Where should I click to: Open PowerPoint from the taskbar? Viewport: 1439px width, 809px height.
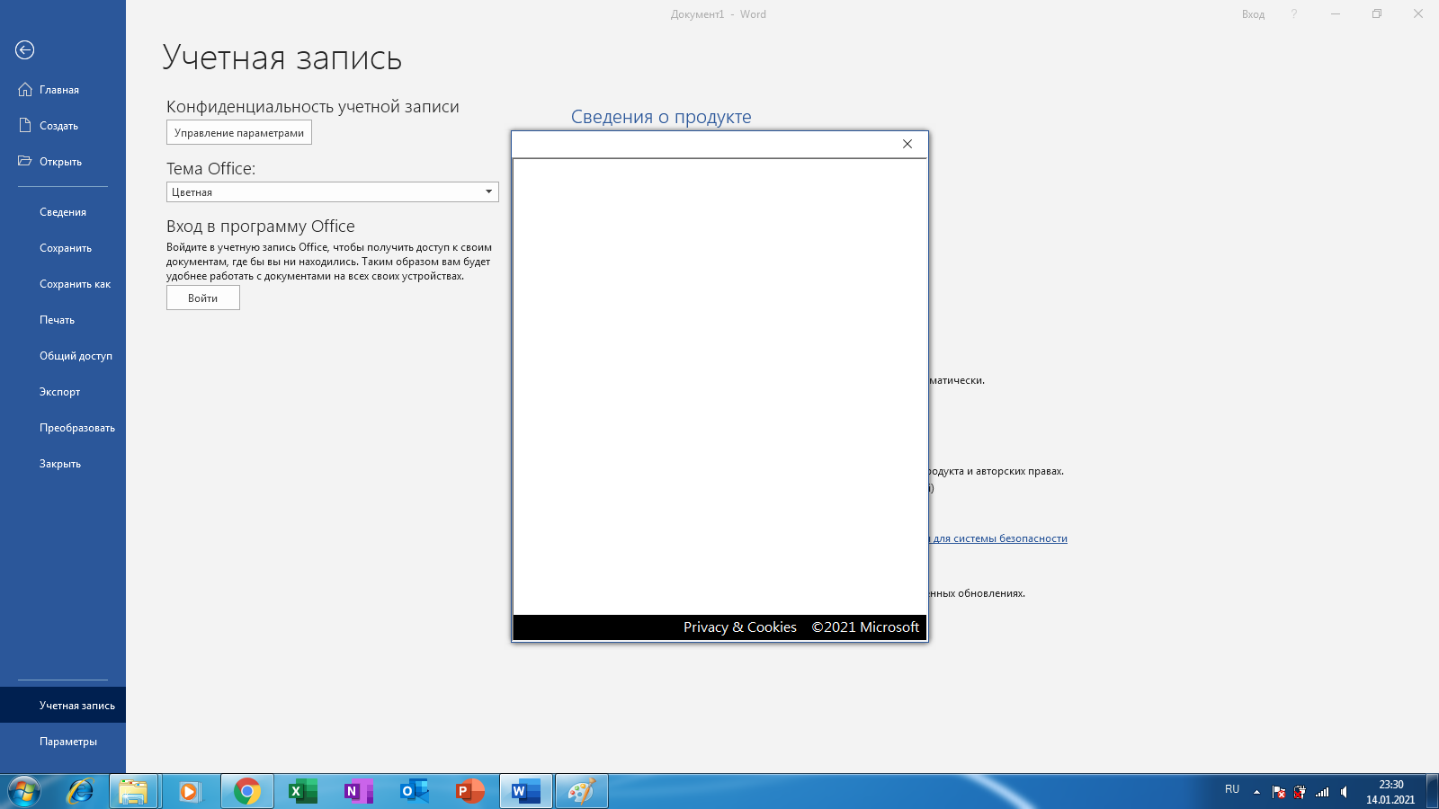coord(470,792)
